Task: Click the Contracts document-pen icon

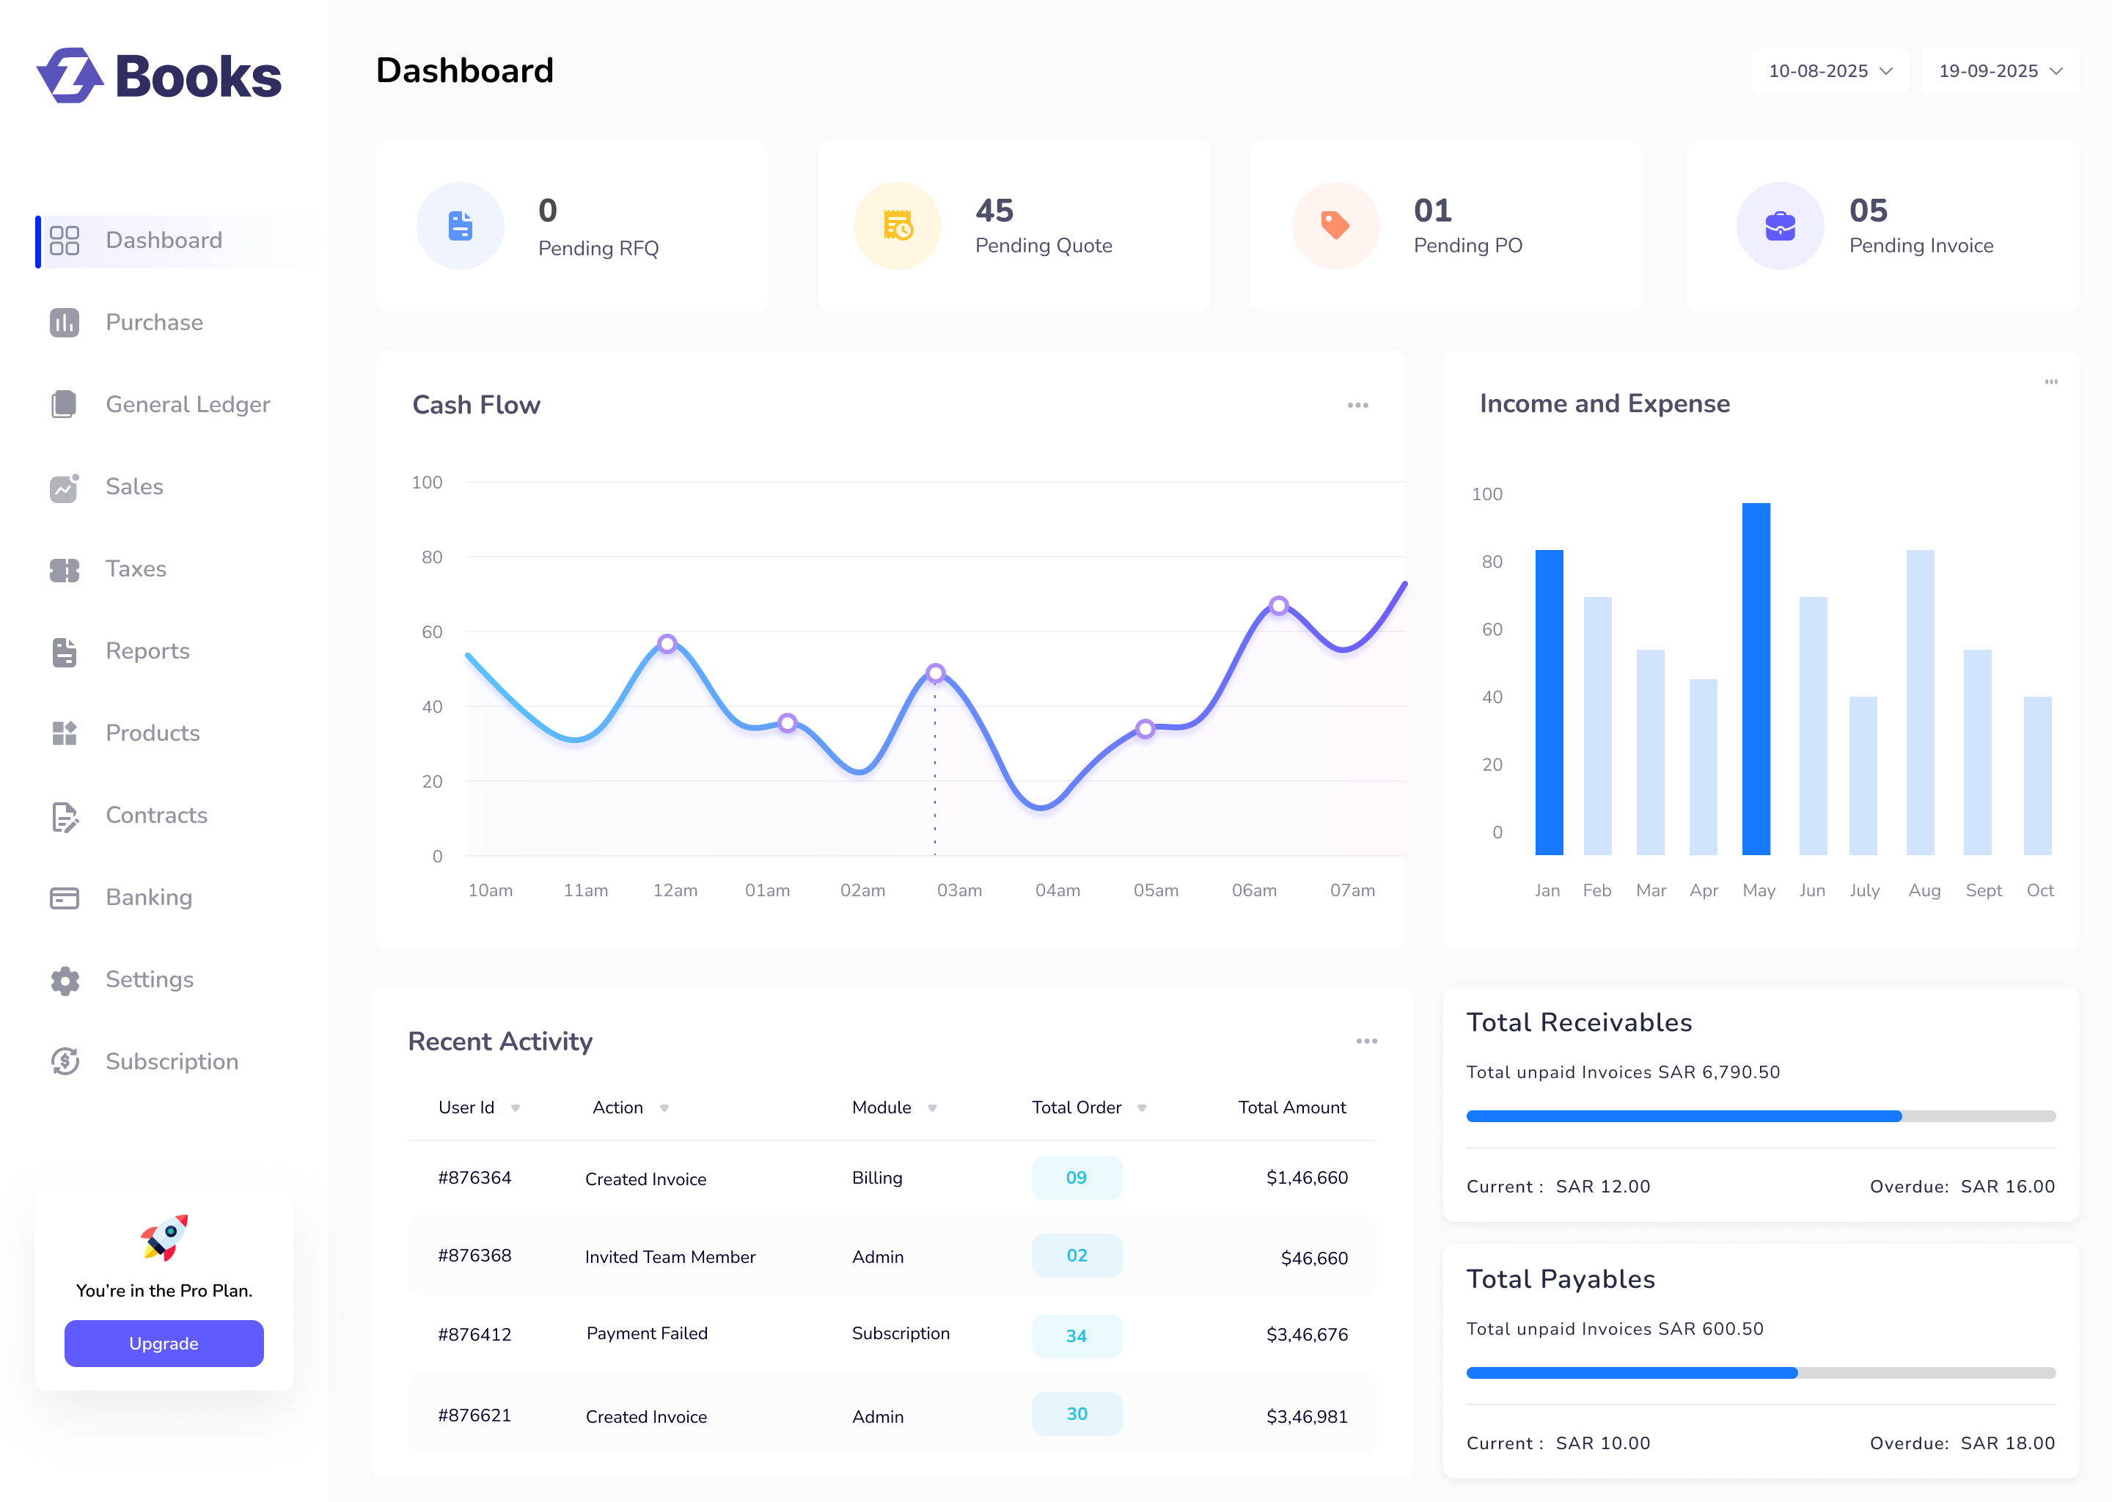Action: (64, 816)
